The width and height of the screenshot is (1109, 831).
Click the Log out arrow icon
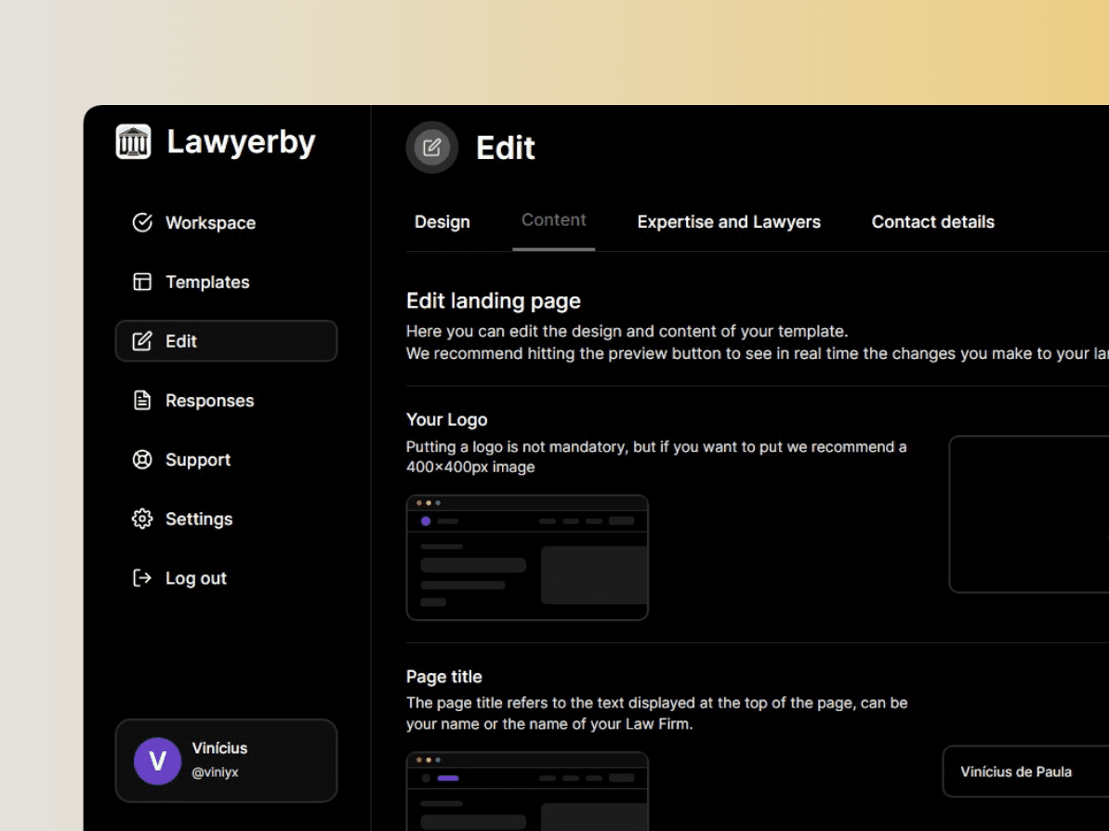coord(142,578)
